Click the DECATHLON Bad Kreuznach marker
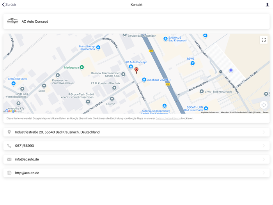 [x=206, y=108]
